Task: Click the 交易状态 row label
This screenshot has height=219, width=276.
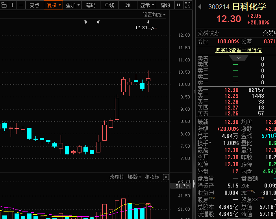Action: click(208, 33)
